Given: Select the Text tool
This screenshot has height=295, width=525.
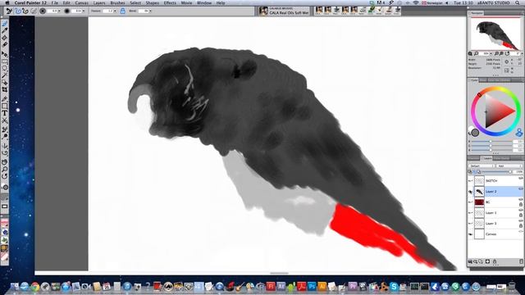Looking at the screenshot, I should click(5, 113).
